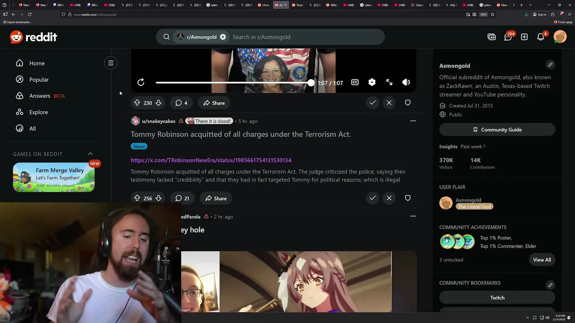Open the taskbar volume icon
The height and width of the screenshot is (323, 575).
point(547,318)
